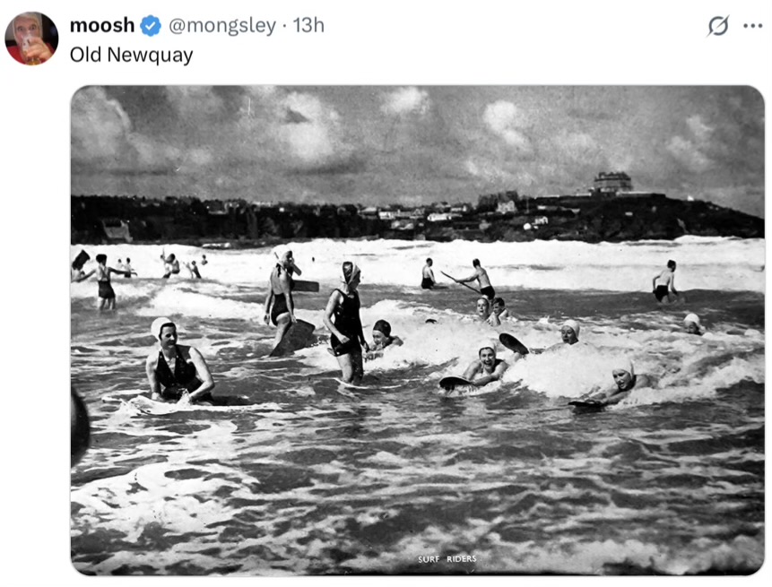Screen dimensions: 772x587
Task: Click the lone bather standing at far right
Action: point(664,281)
